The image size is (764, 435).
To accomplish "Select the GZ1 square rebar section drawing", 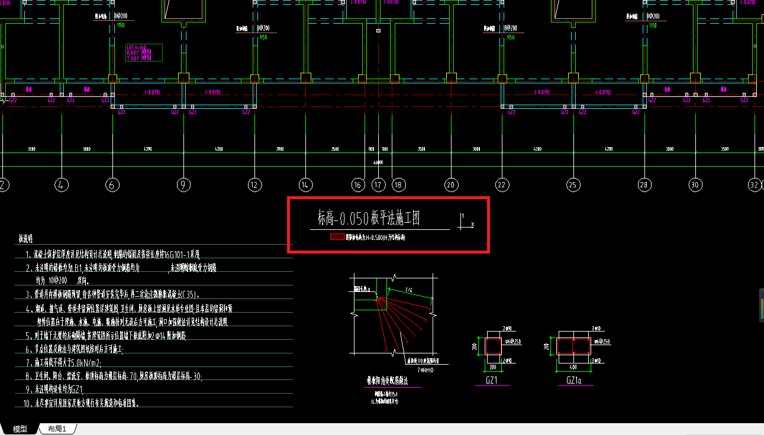I will pos(494,346).
